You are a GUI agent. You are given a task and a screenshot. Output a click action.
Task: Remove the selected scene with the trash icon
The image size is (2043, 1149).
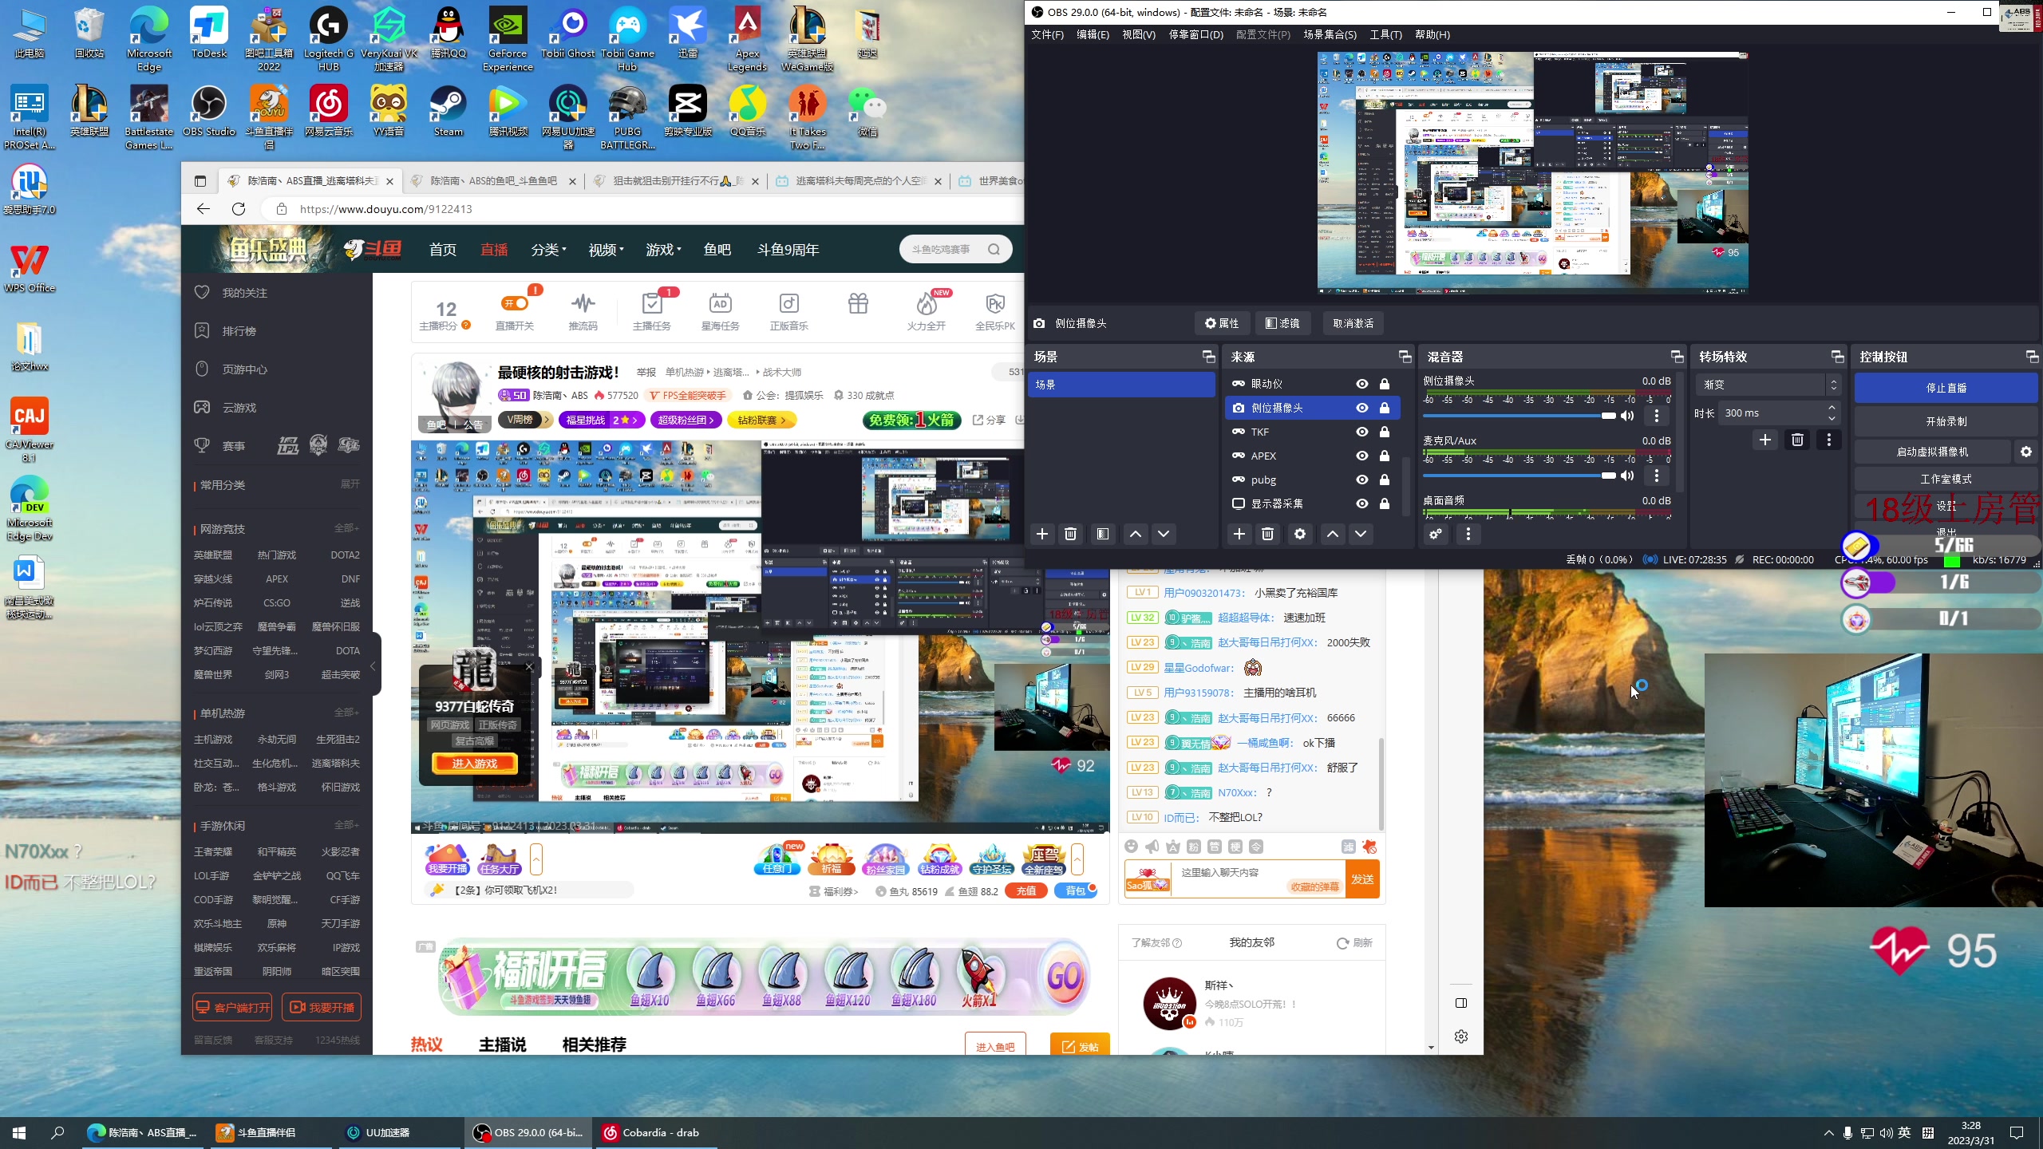pos(1071,534)
